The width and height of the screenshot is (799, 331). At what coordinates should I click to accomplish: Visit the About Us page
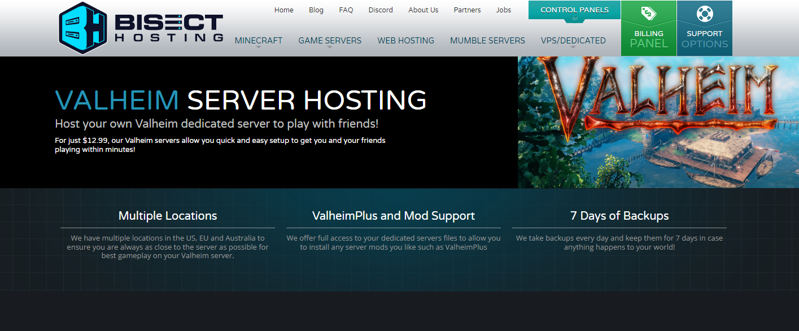[x=423, y=10]
